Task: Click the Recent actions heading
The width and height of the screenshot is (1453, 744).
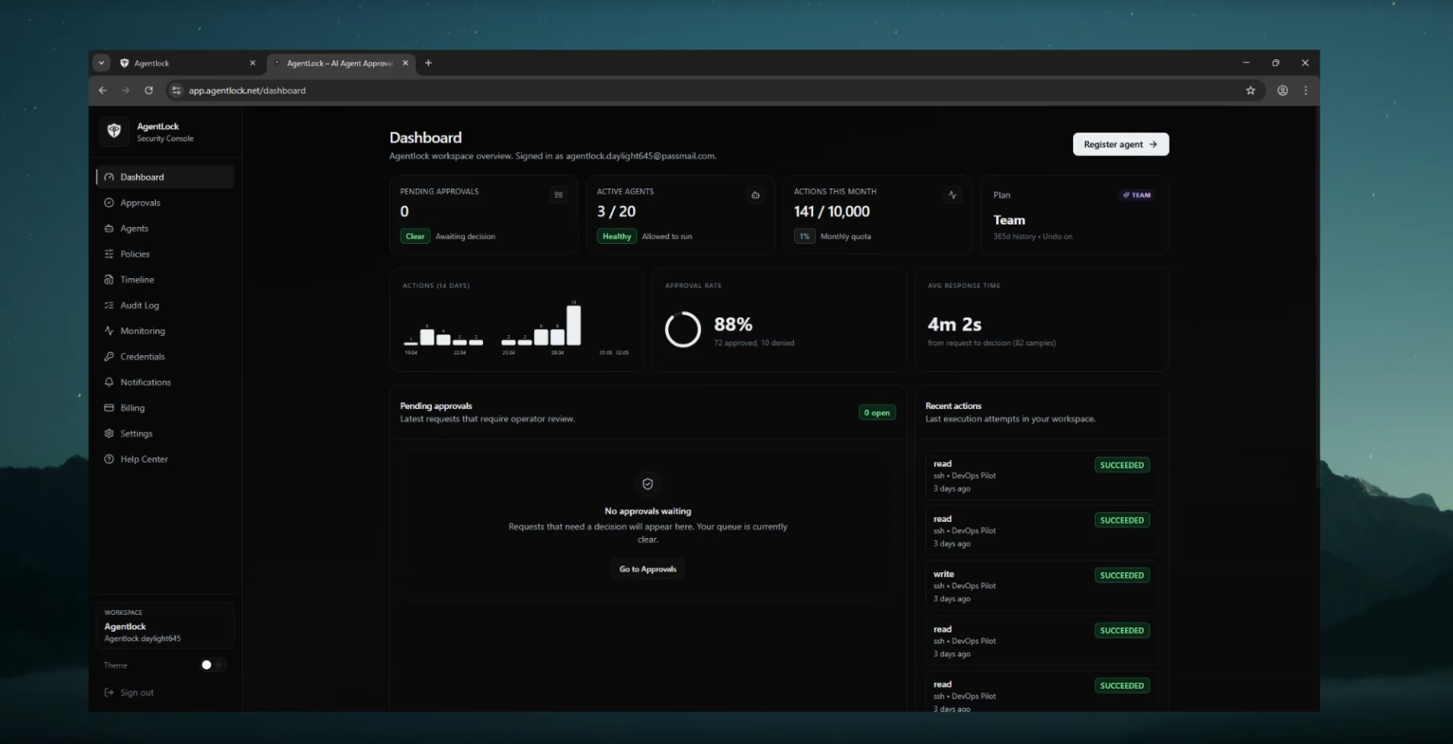Action: click(953, 406)
